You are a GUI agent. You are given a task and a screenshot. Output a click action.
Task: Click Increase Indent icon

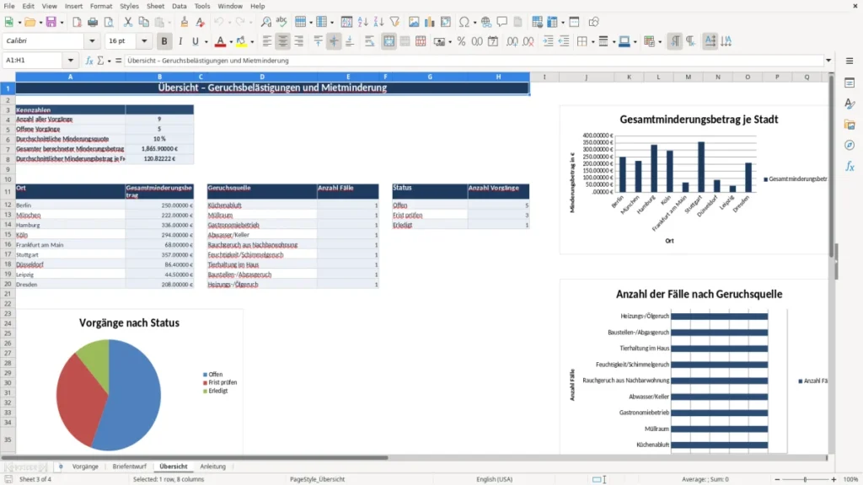point(548,41)
